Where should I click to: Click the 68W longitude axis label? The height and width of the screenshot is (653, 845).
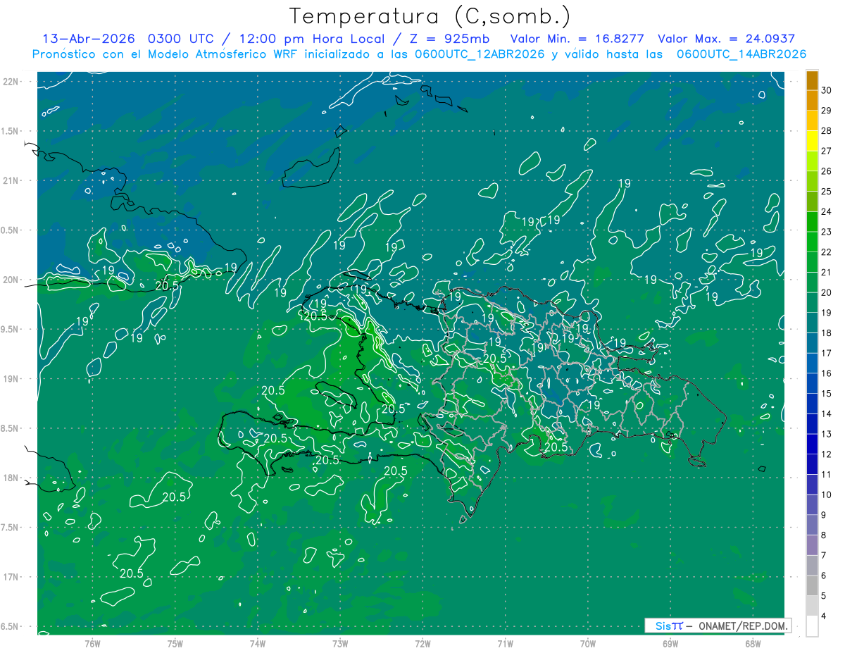coord(753,644)
